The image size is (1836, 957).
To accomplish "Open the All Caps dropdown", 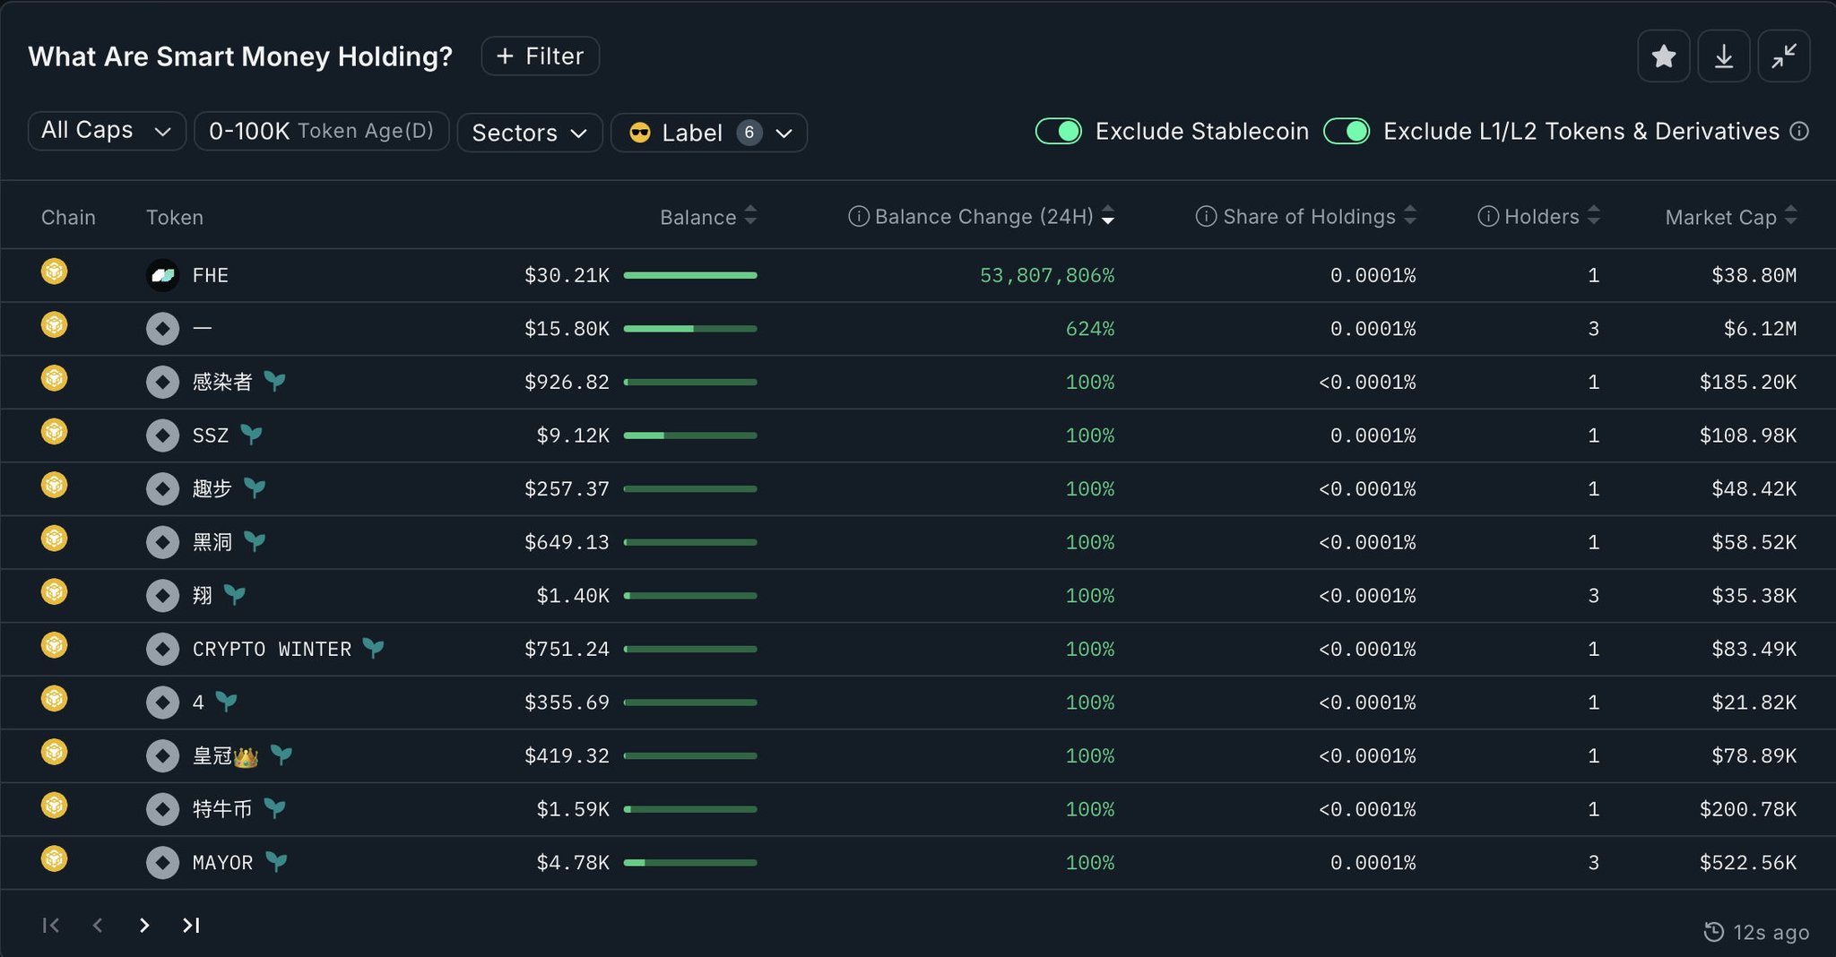I will (107, 131).
